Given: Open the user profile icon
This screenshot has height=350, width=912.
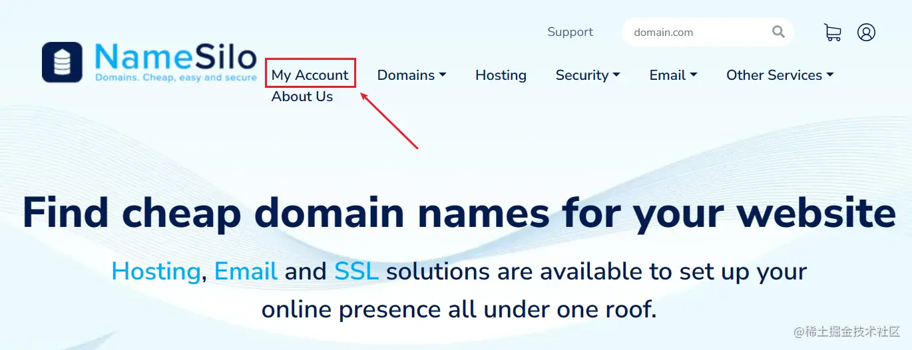Looking at the screenshot, I should [x=866, y=32].
